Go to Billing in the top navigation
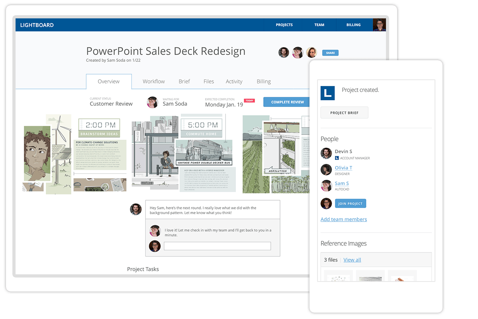 353,25
